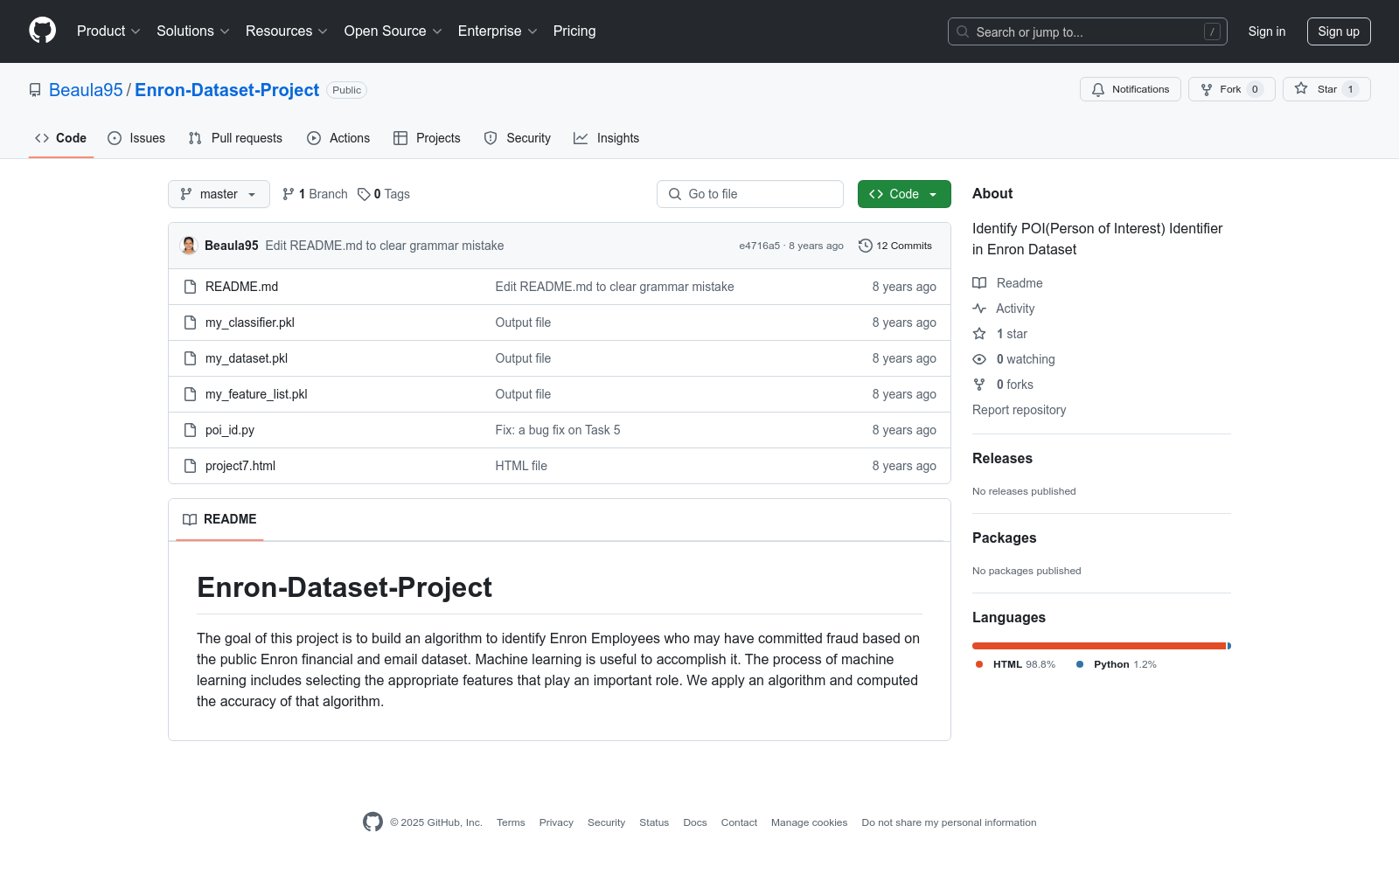Screen dimensions: 1399x874
Task: Click the blue dot beside Python
Action: 1080,664
